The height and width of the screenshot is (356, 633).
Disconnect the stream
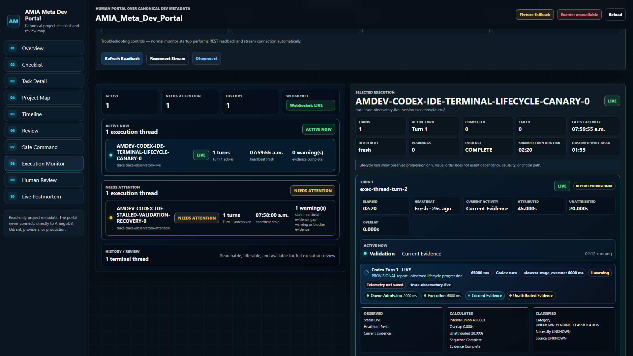[x=206, y=58]
